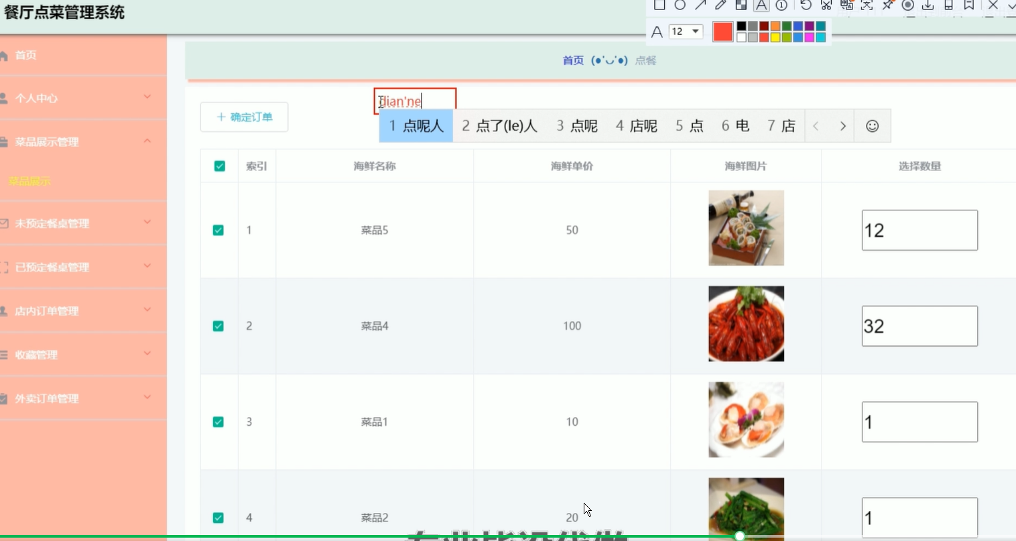The height and width of the screenshot is (541, 1016).
Task: Save the screenshot with download icon
Action: pos(928,5)
